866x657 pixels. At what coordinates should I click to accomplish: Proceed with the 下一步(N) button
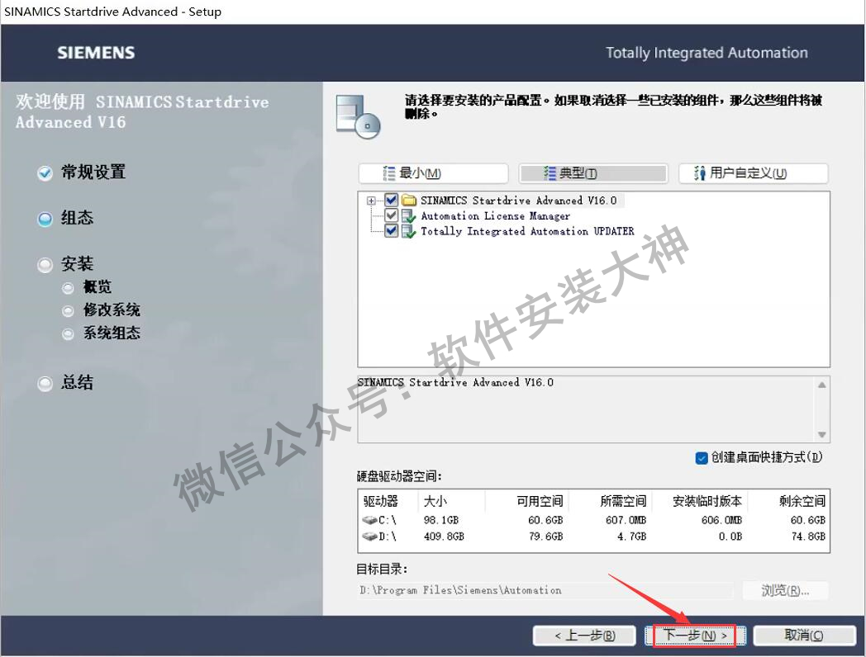click(695, 636)
